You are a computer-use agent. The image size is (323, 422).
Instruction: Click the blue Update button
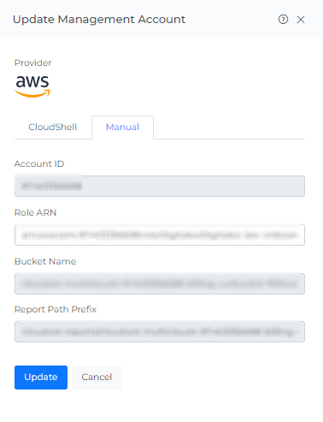tap(41, 377)
